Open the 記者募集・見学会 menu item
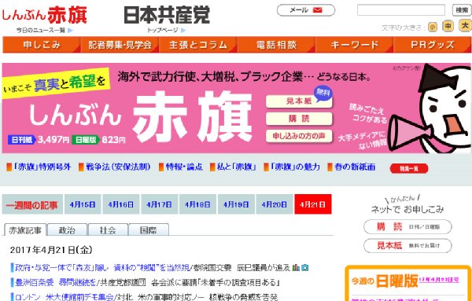Image resolution: width=472 pixels, height=301 pixels. [120, 45]
